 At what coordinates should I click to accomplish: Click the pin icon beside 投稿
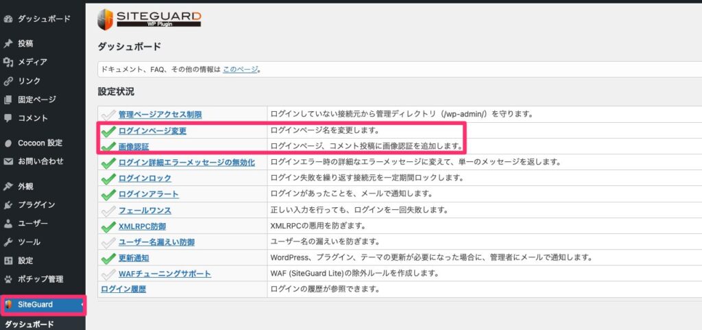8,43
